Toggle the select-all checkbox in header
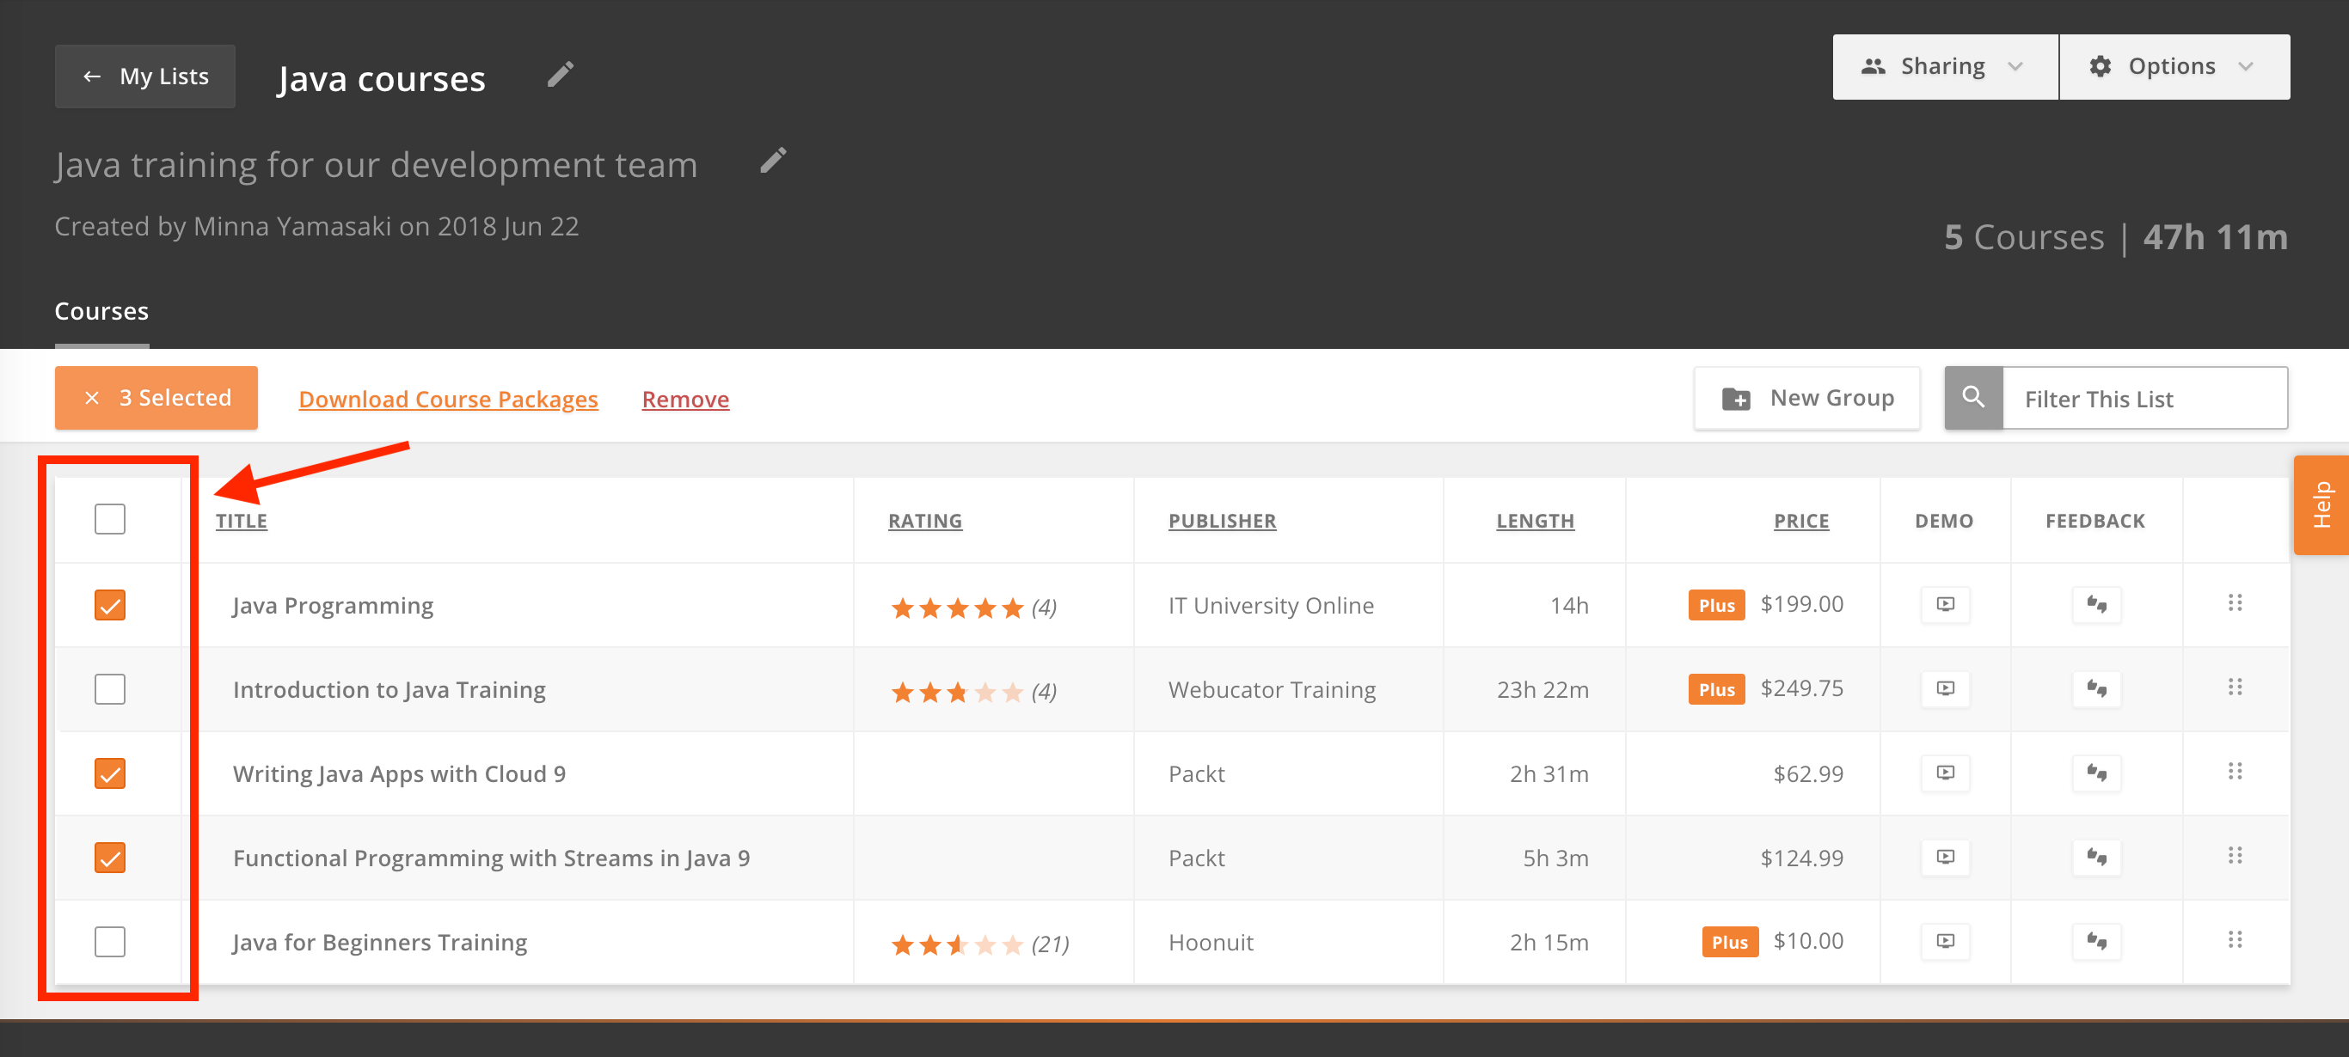This screenshot has width=2349, height=1057. point(109,519)
